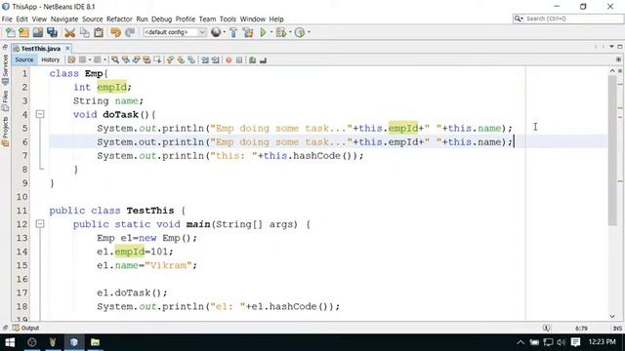
Task: Click the Find Selection magnifier icon
Action: point(115,60)
